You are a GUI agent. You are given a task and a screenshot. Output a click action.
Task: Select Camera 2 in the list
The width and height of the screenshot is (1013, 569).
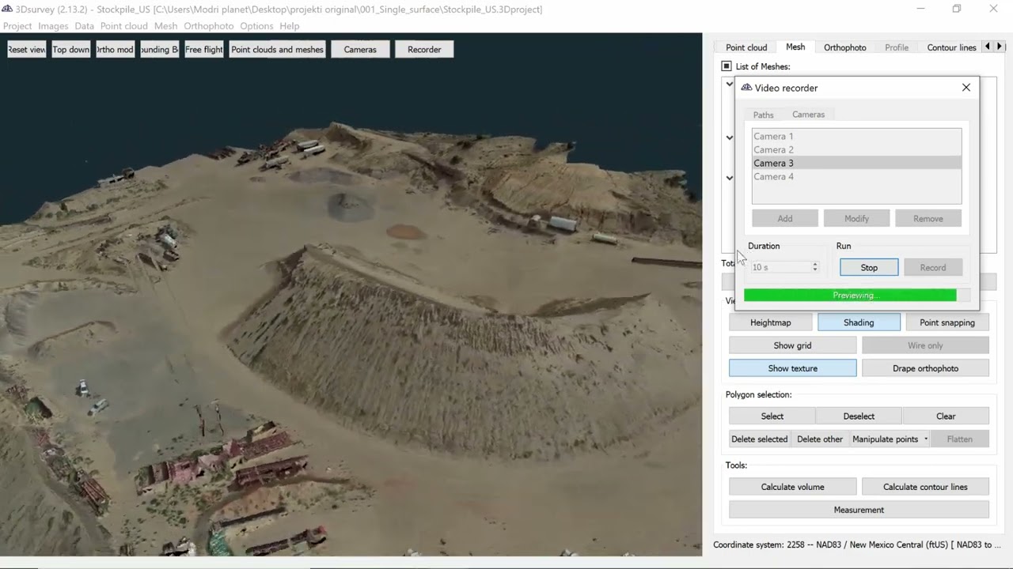[856, 149]
